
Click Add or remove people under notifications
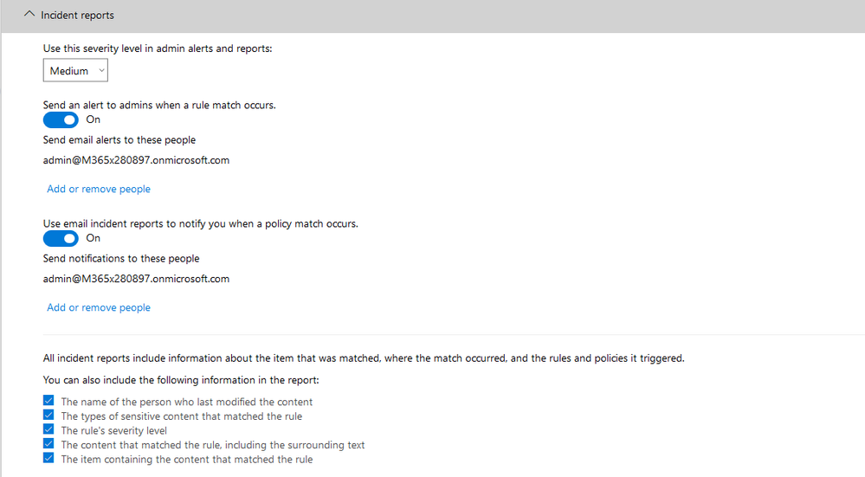click(x=99, y=307)
